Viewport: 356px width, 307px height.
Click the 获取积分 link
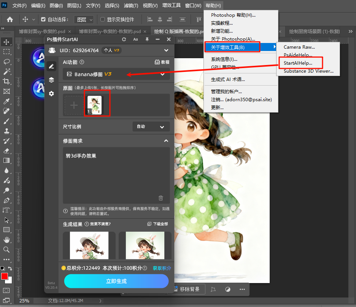(162, 268)
